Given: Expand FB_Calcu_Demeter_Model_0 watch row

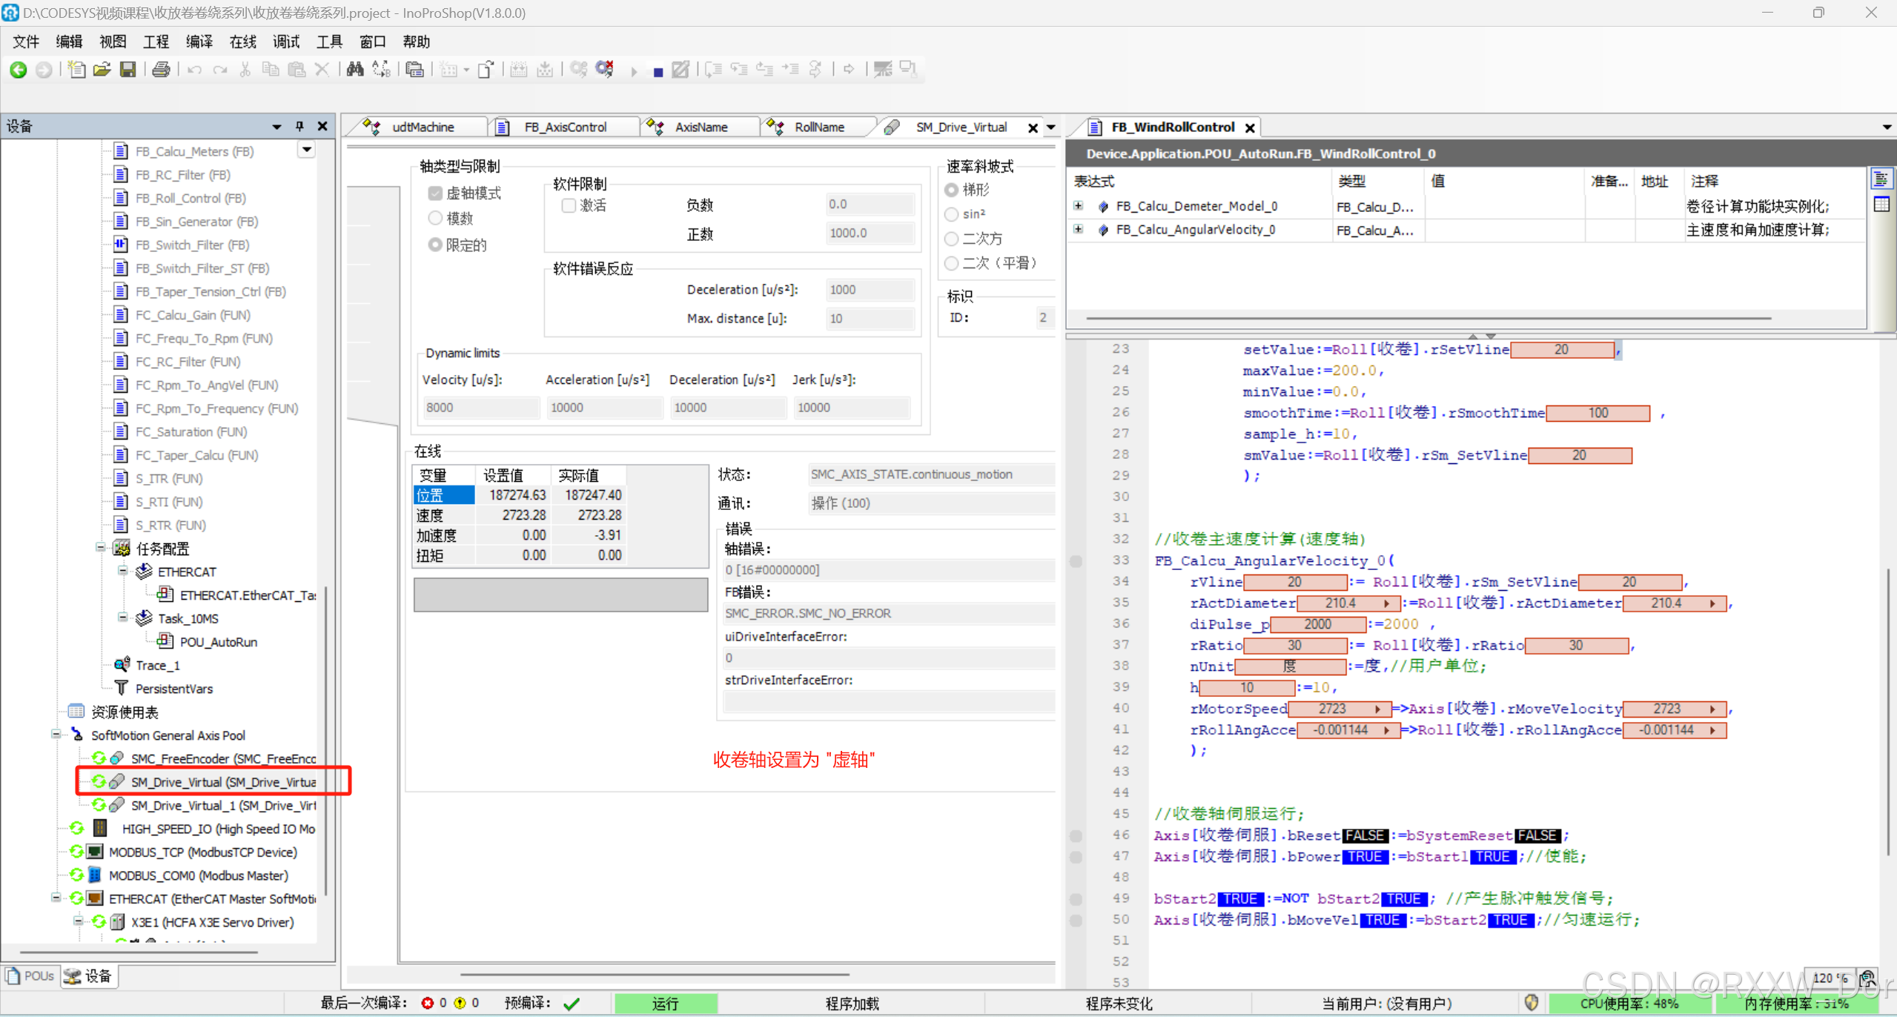Looking at the screenshot, I should tap(1079, 206).
